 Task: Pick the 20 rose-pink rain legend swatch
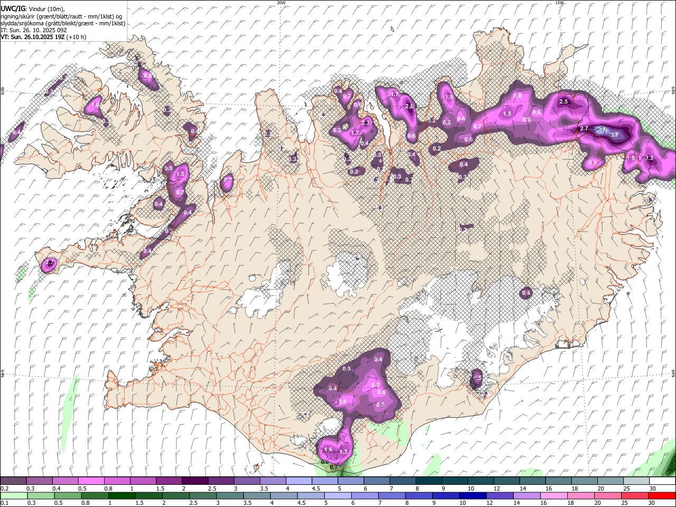(608, 496)
